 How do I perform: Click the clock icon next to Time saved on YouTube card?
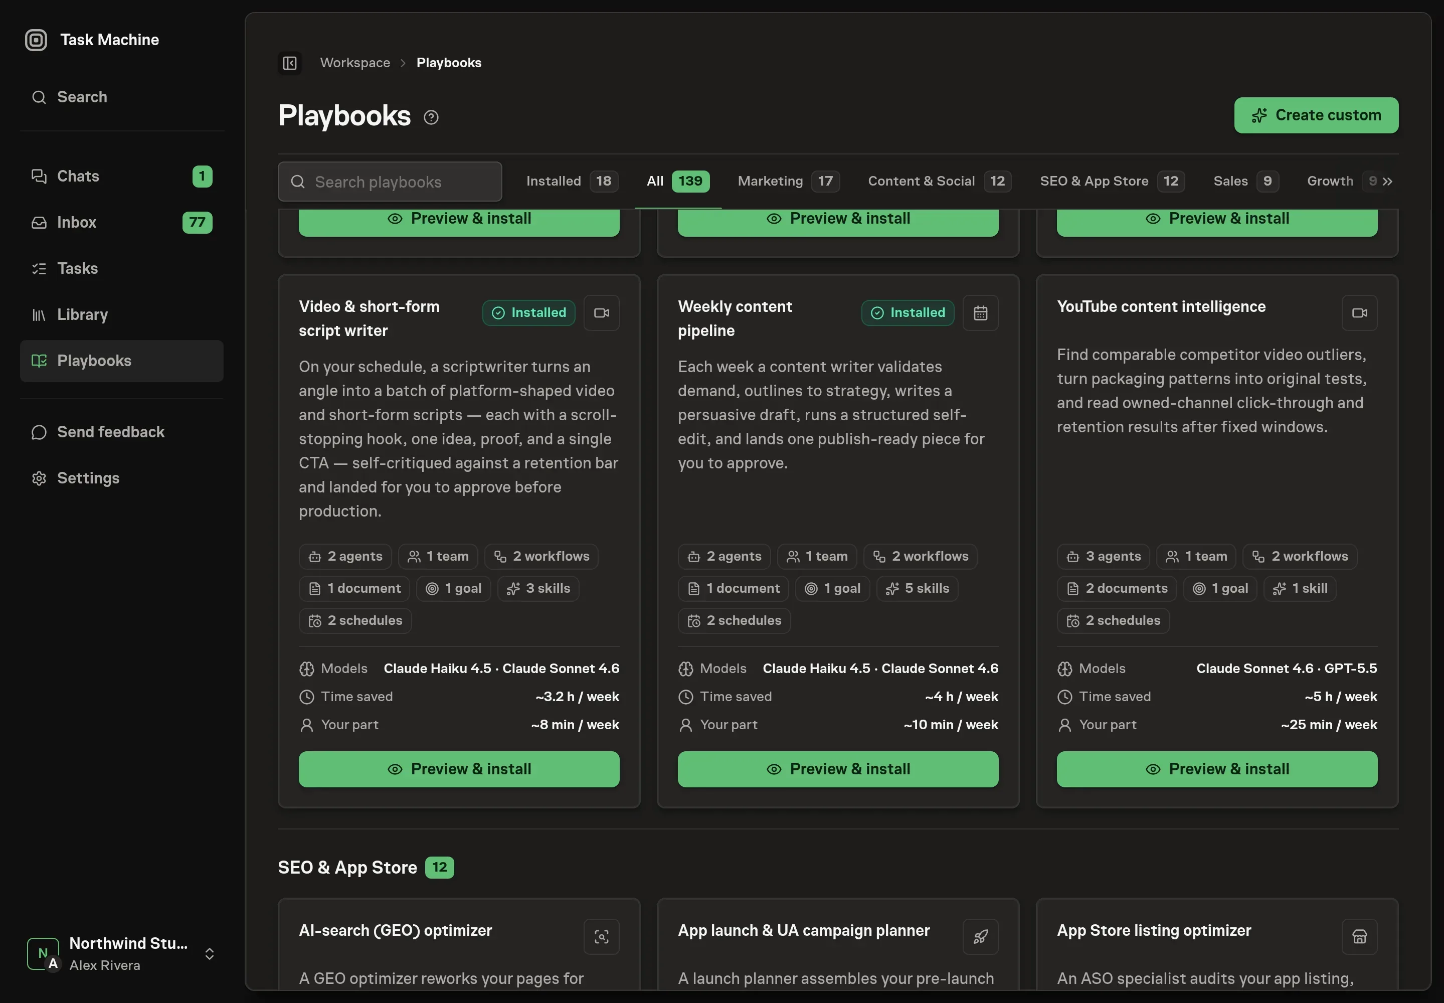(1064, 697)
